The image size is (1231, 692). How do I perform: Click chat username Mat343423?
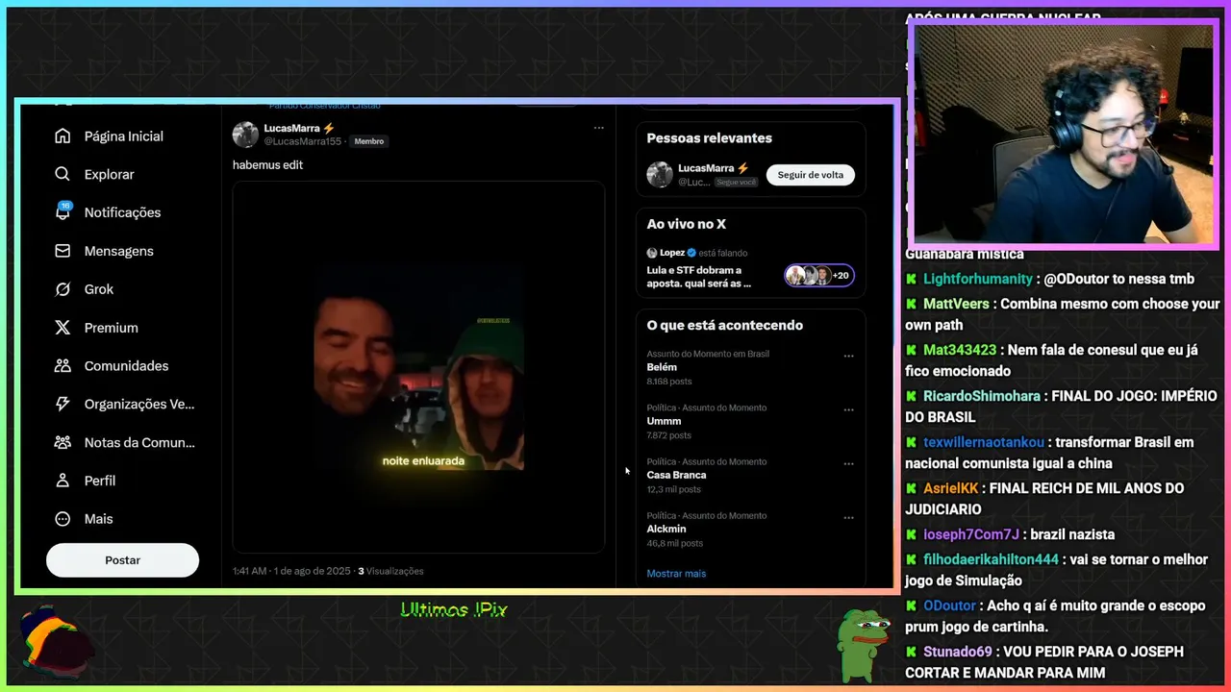pos(960,350)
